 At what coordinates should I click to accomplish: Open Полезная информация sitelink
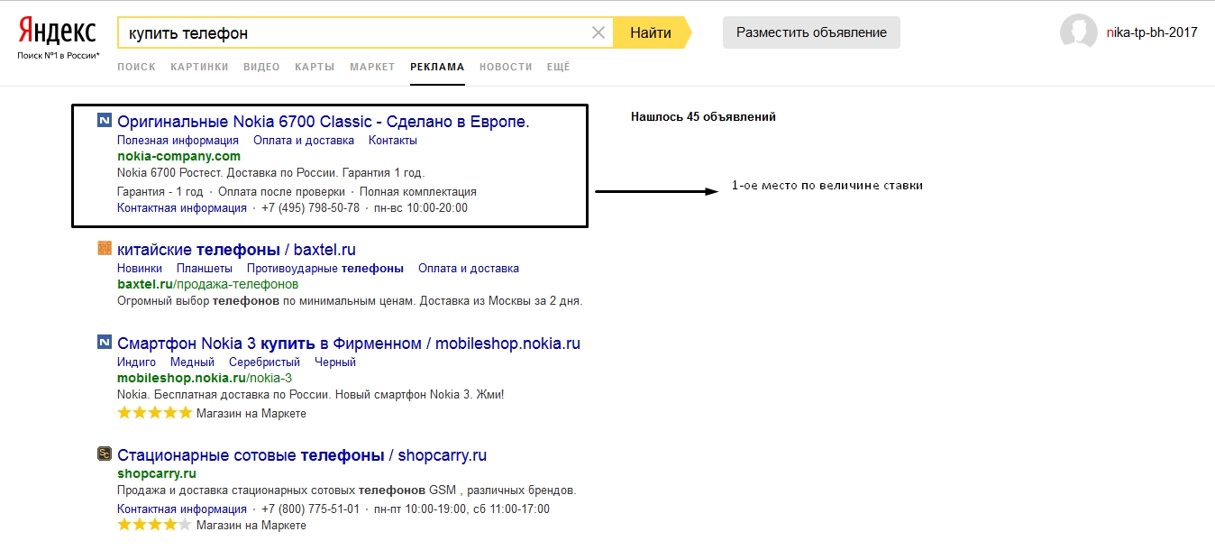pyautogui.click(x=178, y=140)
